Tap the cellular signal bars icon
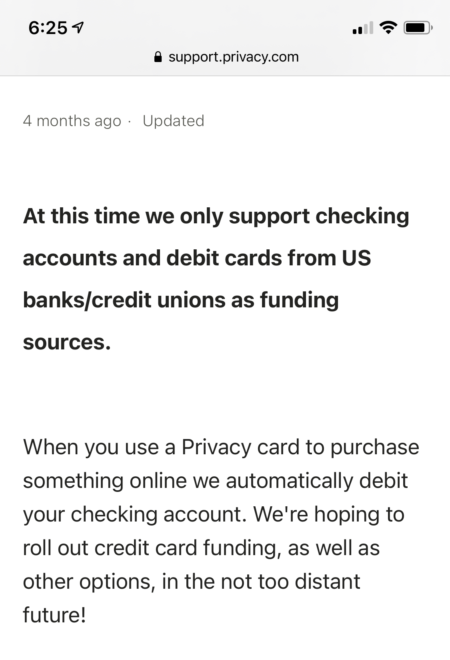 click(363, 28)
